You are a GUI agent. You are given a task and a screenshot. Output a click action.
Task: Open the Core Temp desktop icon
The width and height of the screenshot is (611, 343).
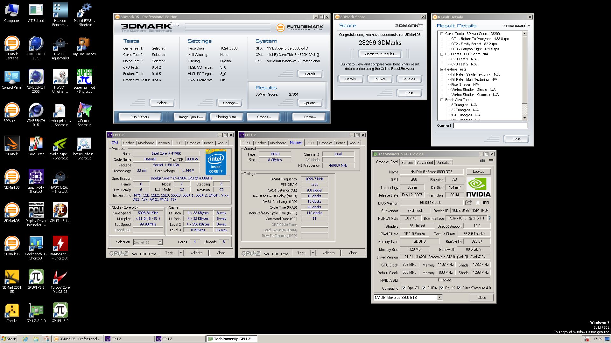[36, 146]
